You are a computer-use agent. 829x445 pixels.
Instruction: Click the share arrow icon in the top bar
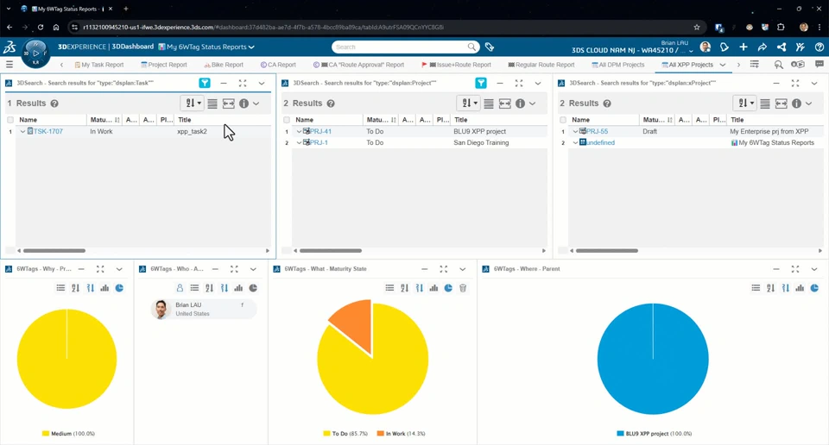point(763,47)
